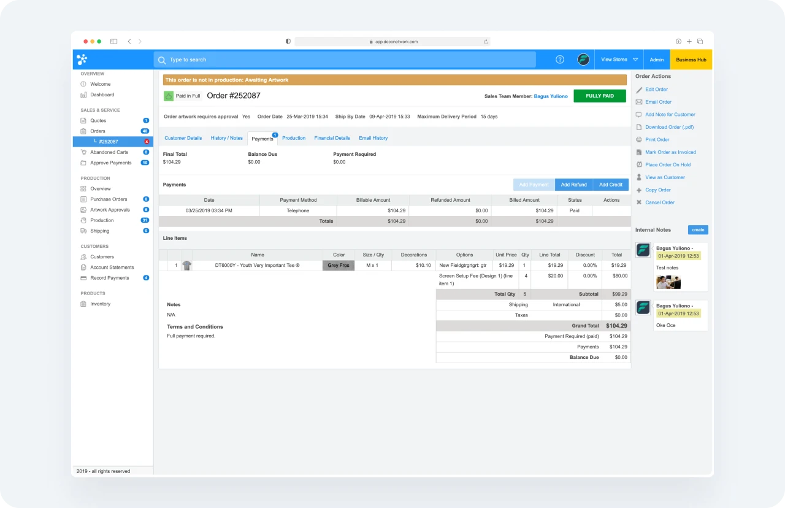The height and width of the screenshot is (508, 785).
Task: Click the Add Credit button
Action: tap(611, 185)
